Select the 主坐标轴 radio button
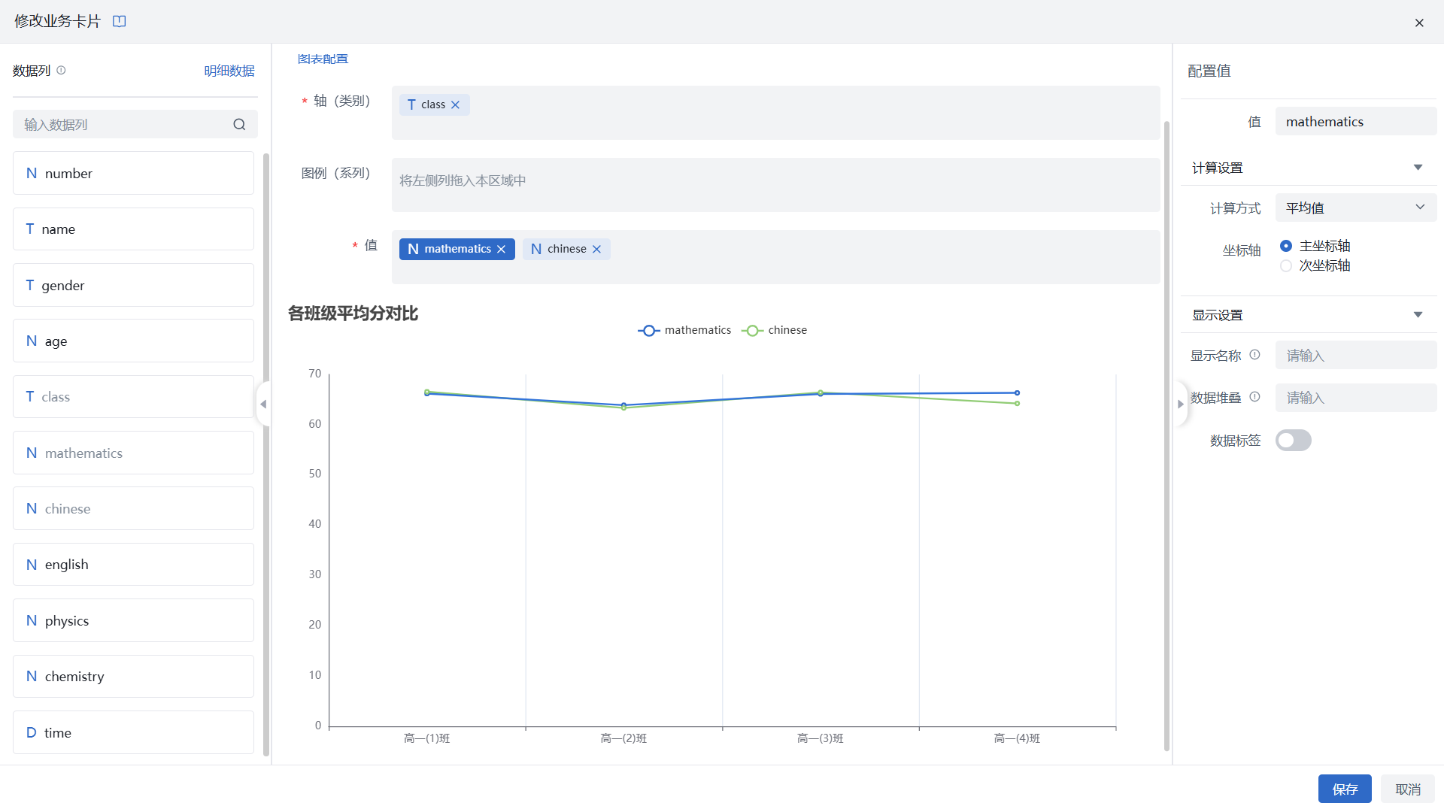1444x812 pixels. [x=1286, y=246]
